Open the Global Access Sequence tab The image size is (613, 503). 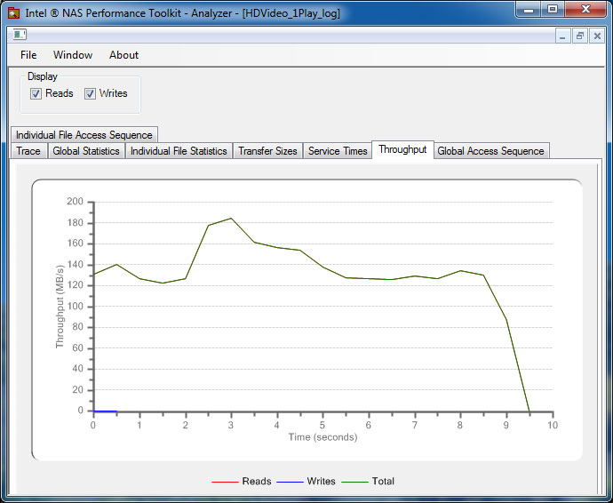pos(490,151)
